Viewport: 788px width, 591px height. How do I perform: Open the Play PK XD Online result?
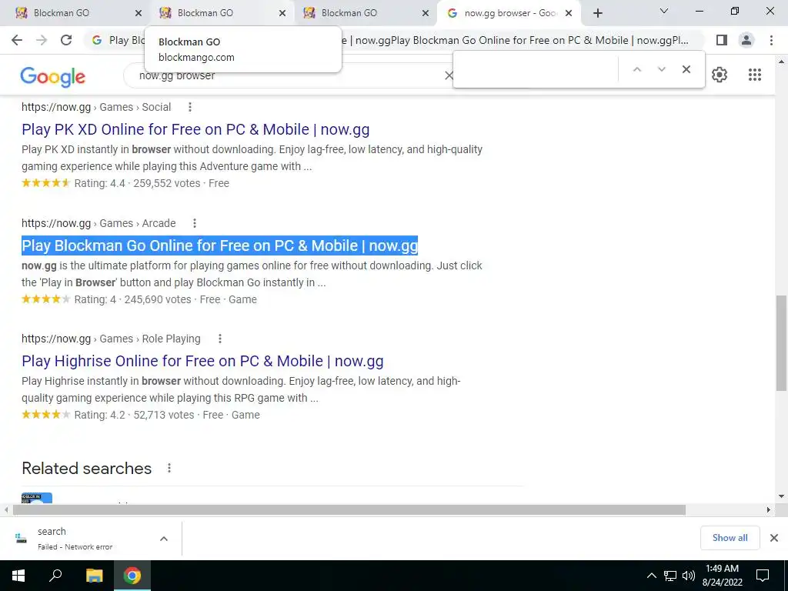[195, 129]
